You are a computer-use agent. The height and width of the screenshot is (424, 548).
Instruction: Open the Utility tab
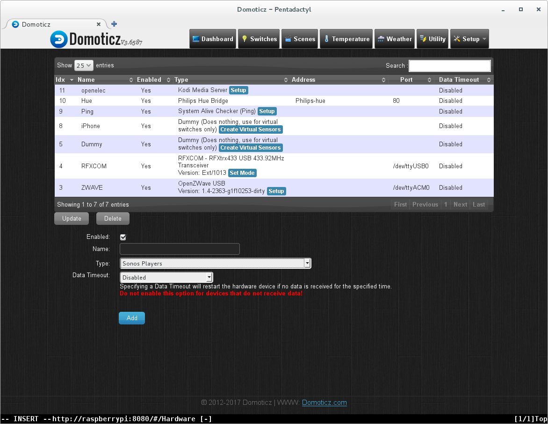(x=433, y=39)
